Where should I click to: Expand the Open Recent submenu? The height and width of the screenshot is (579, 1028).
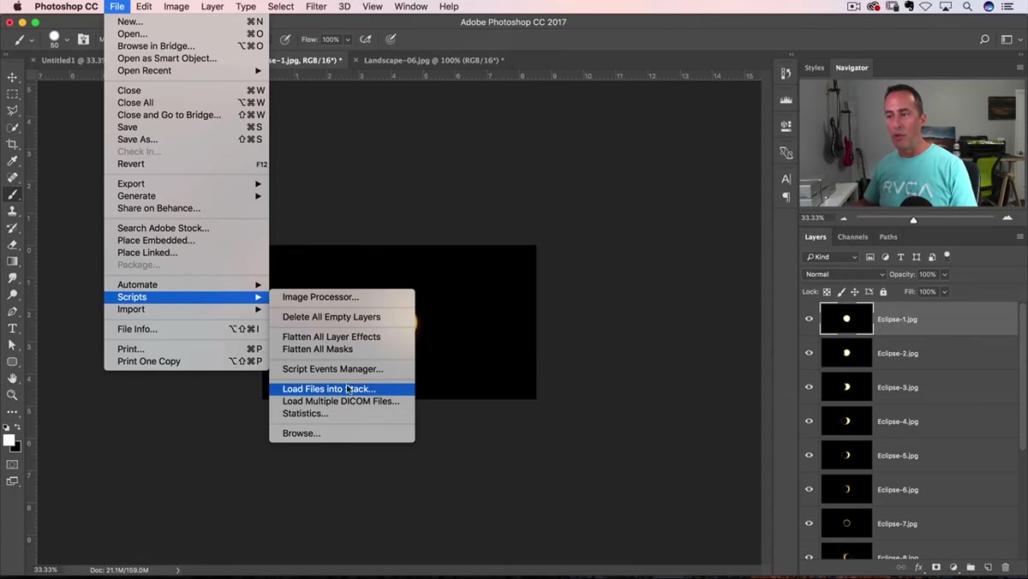tap(187, 70)
